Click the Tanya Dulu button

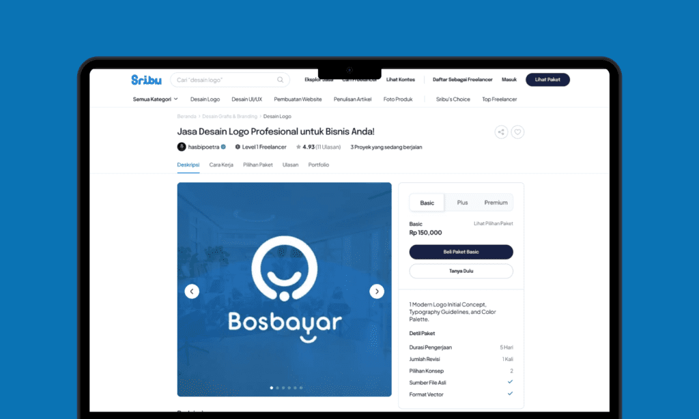coord(461,271)
